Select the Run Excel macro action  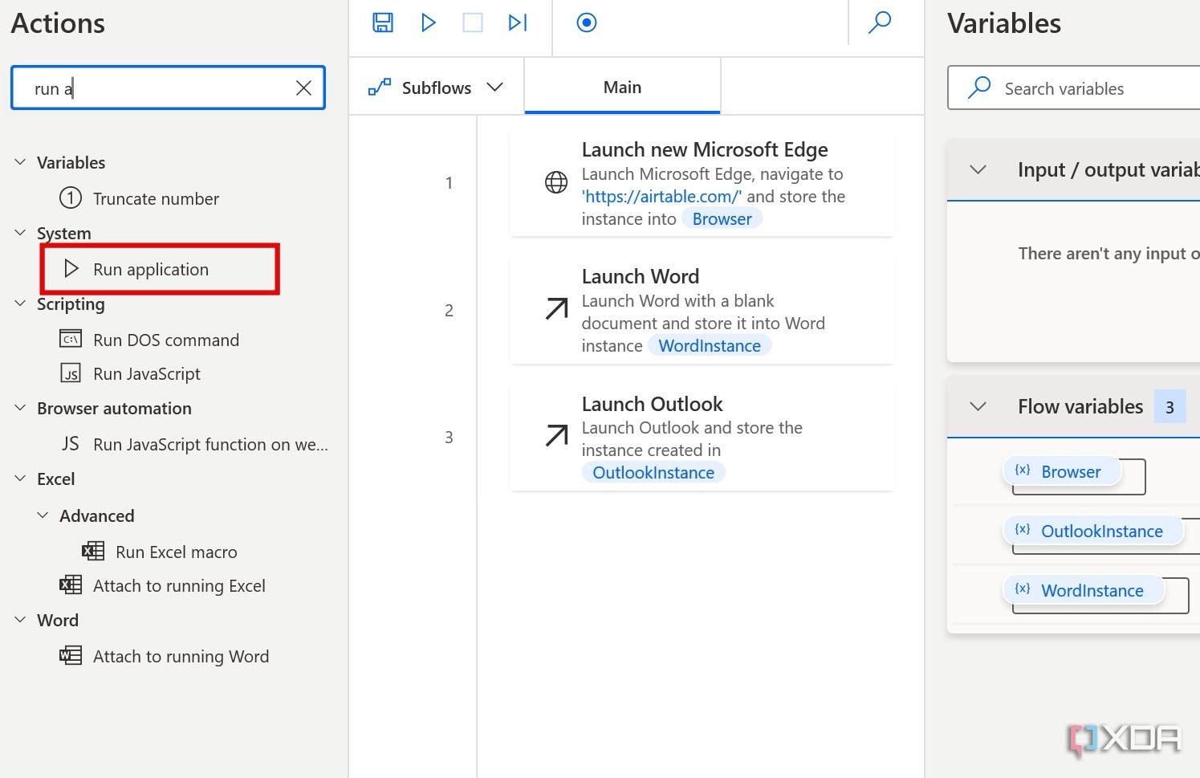click(176, 552)
